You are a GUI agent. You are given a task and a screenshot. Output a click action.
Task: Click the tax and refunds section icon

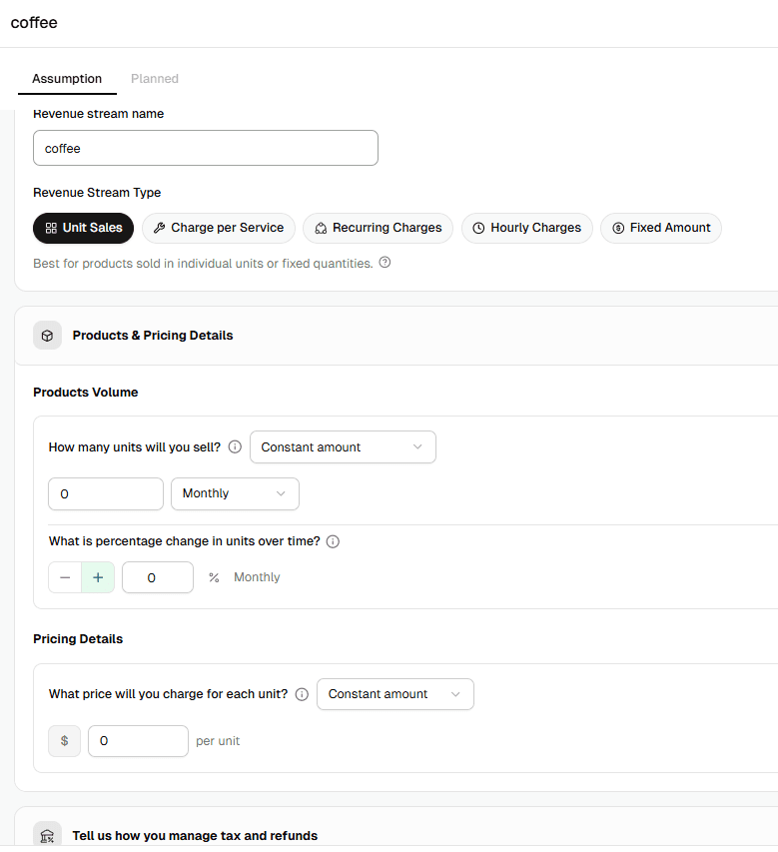(47, 836)
